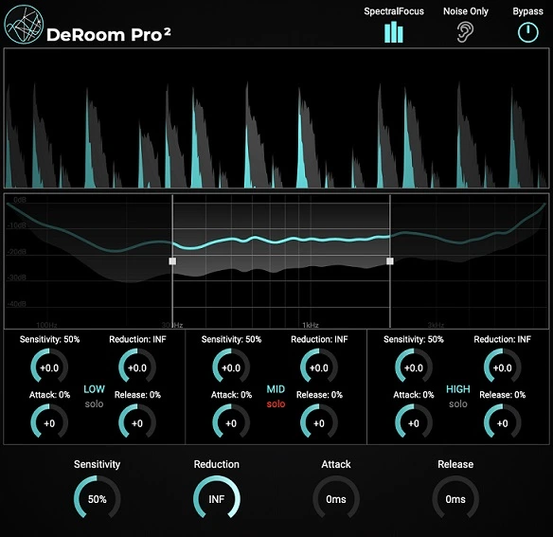Click the HIGH band 'Release: 0%' label
The image size is (553, 537).
click(x=503, y=394)
